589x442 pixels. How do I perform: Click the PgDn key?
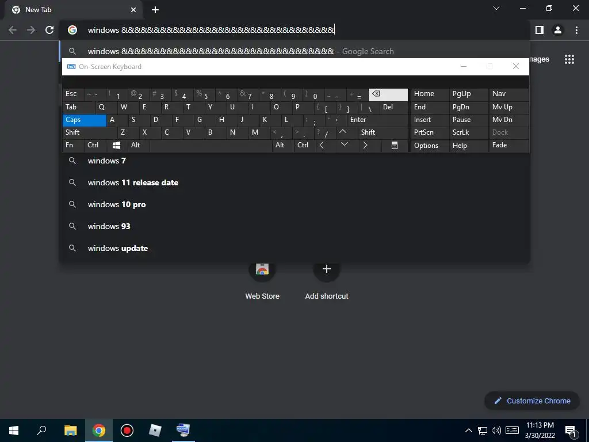click(x=468, y=108)
